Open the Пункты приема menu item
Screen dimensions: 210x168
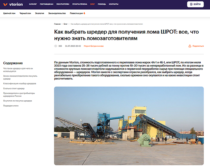[x=80, y=4]
